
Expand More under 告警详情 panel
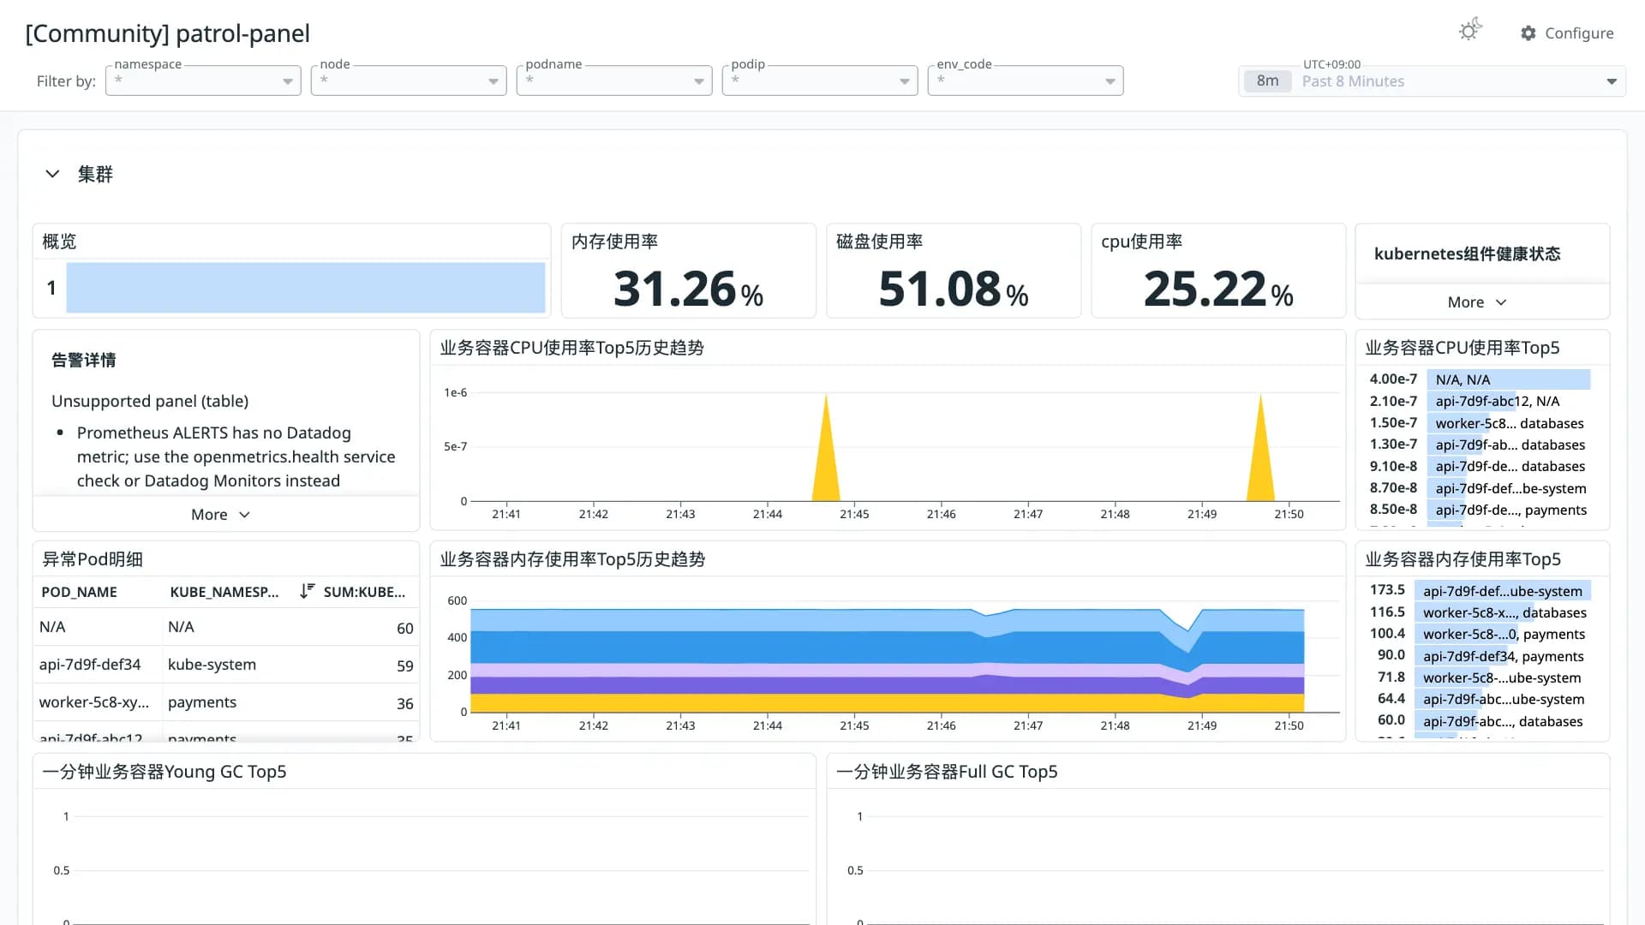(220, 515)
